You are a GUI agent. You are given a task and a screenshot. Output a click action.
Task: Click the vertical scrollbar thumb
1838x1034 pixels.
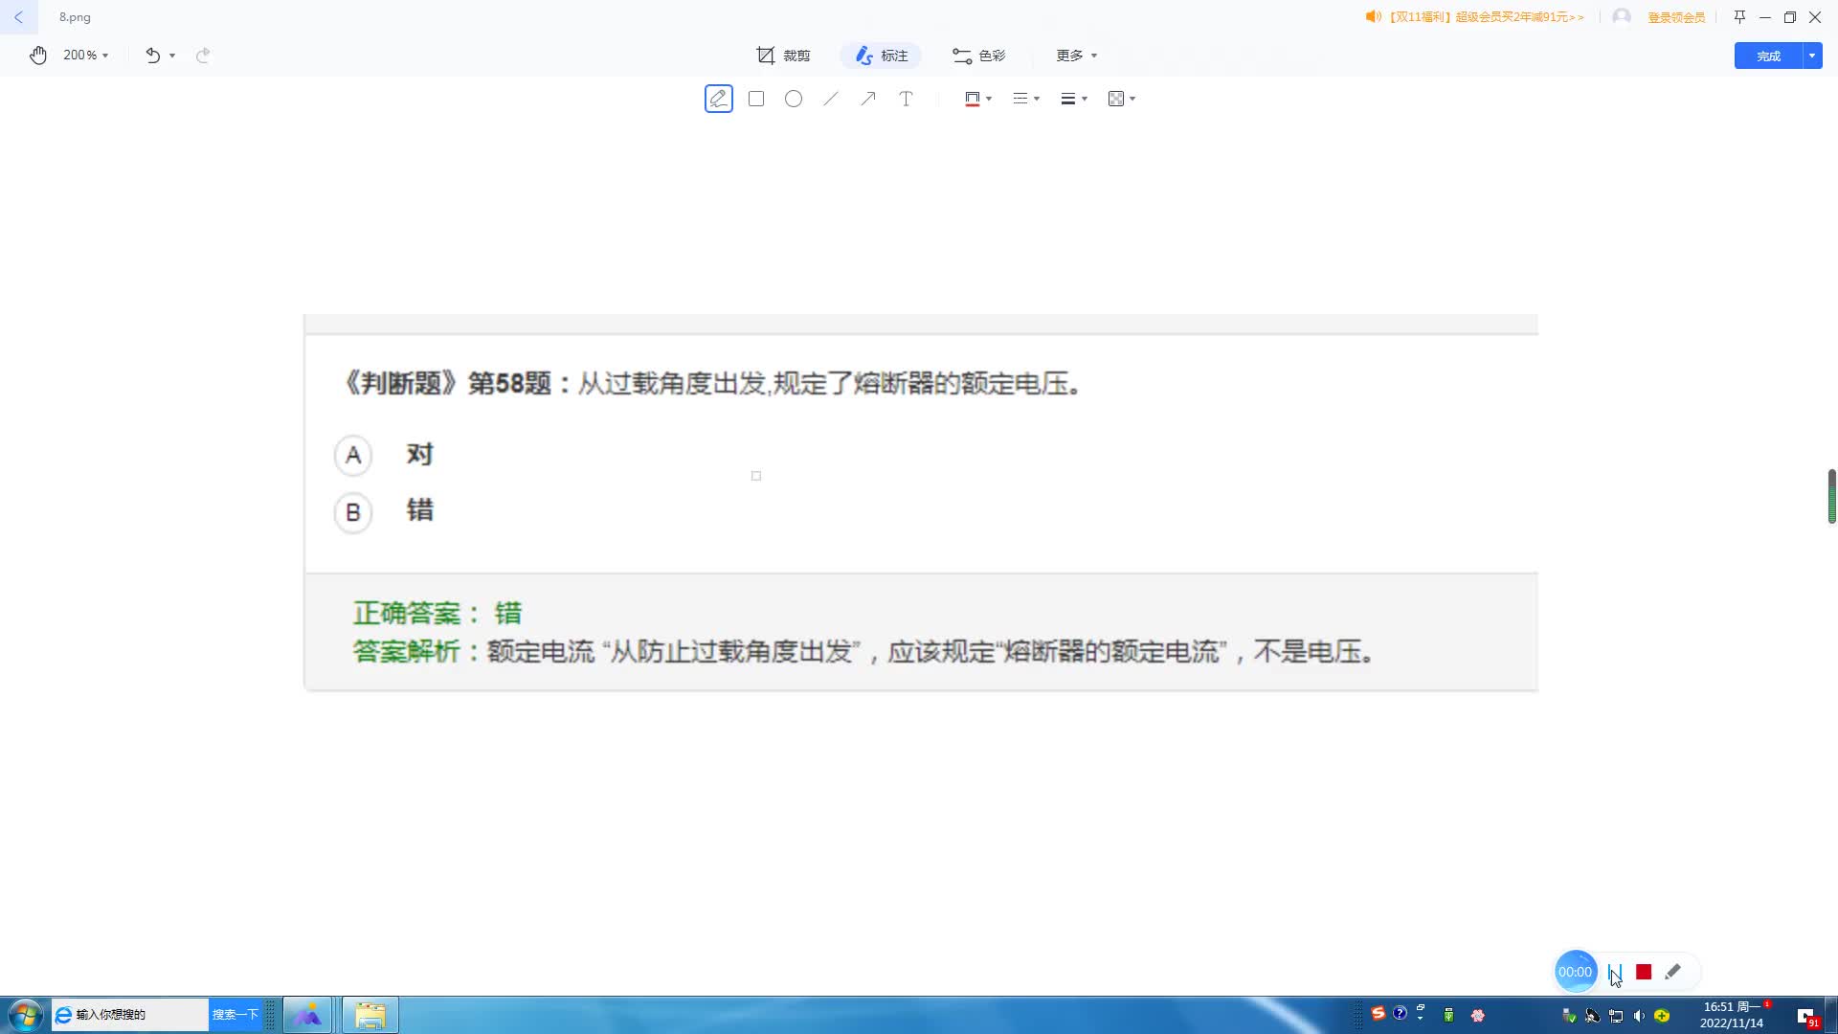point(1831,496)
